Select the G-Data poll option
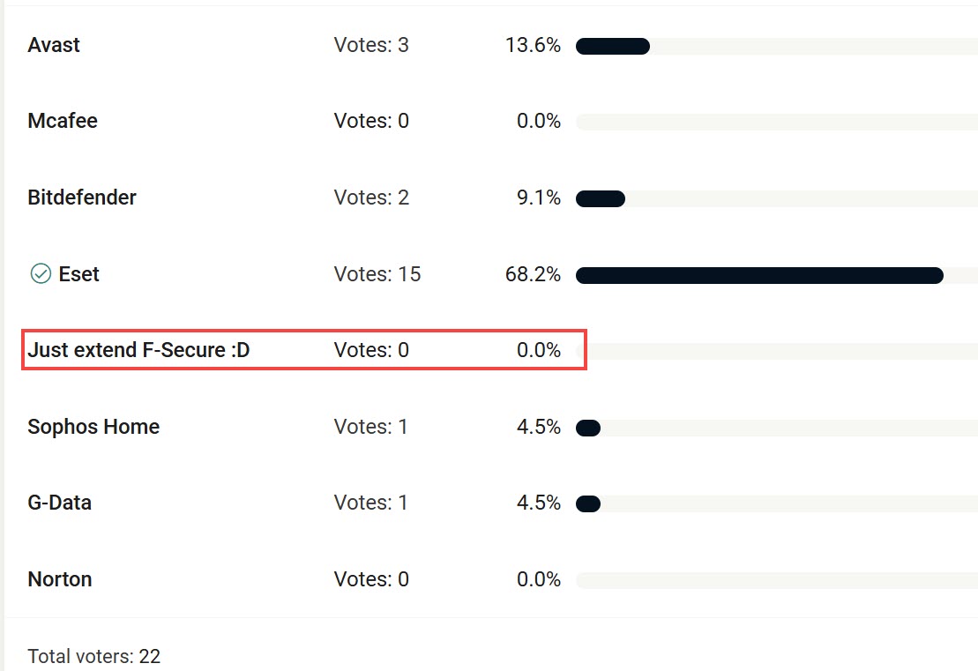This screenshot has height=671, width=978. [x=59, y=503]
